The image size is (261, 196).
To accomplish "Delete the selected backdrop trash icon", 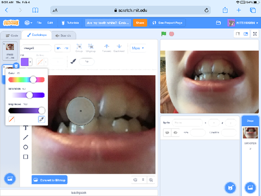I will pos(16,66).
